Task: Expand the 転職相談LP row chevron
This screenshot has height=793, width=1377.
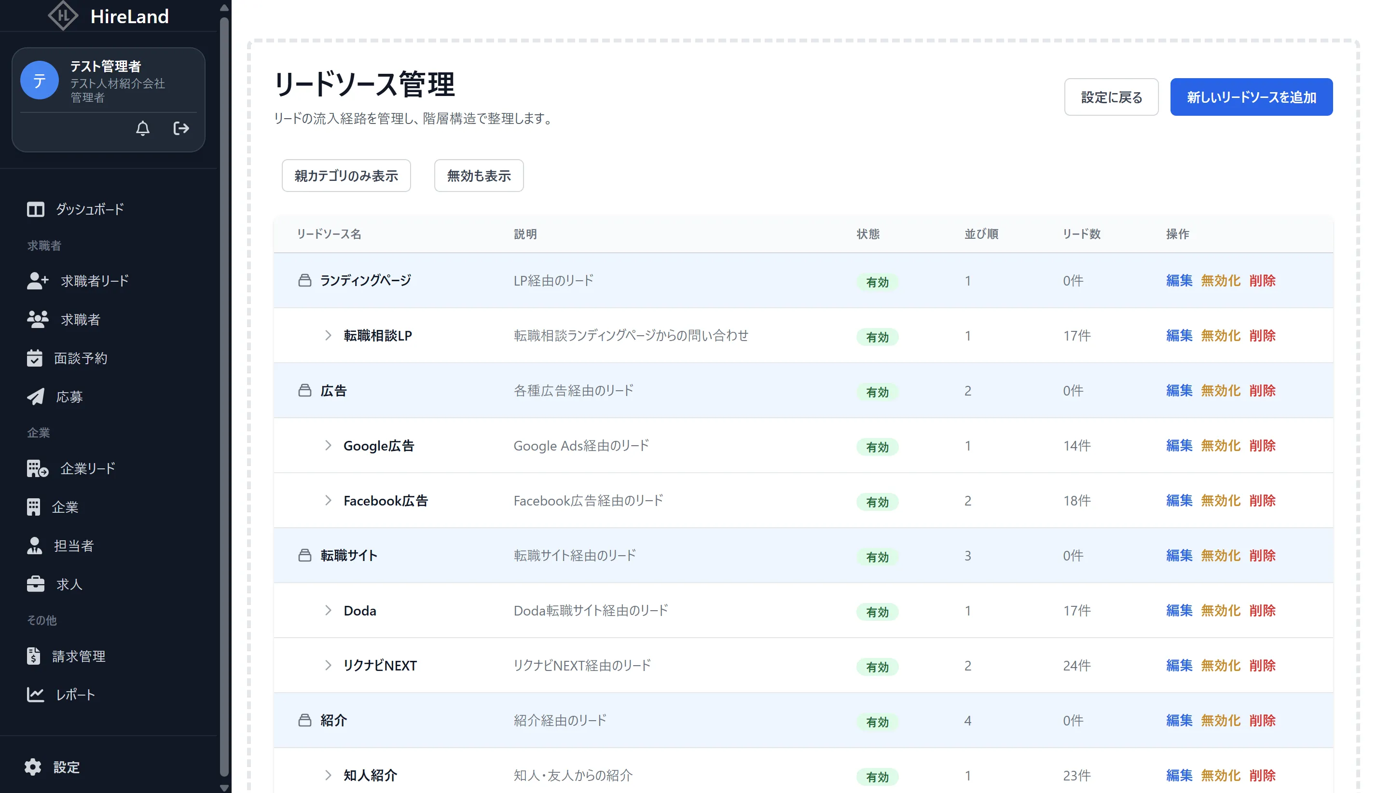Action: point(328,336)
